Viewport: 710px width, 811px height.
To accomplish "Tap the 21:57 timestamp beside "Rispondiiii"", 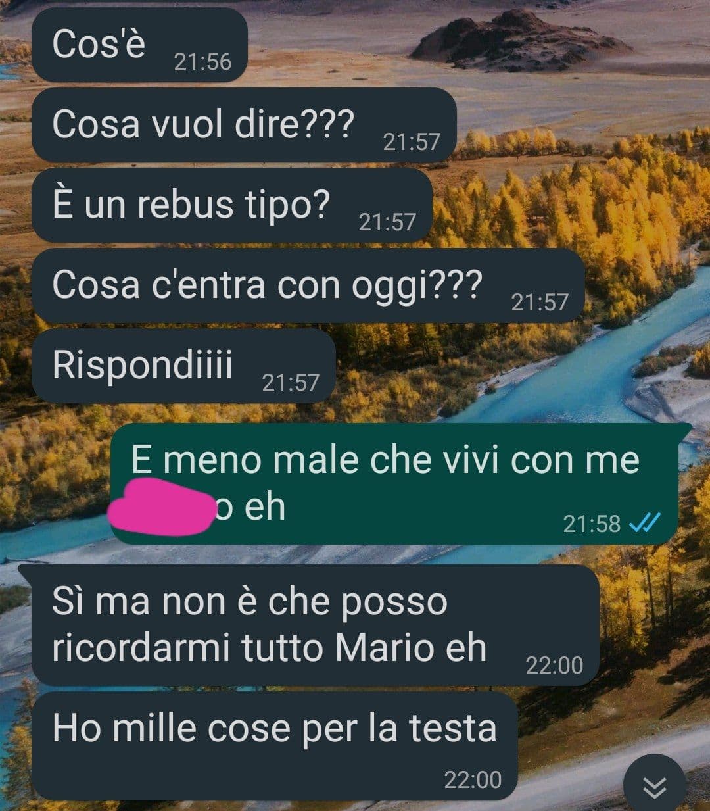I will [x=291, y=382].
